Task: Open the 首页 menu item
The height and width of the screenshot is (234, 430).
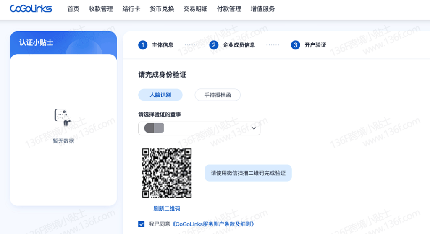Action: click(x=73, y=9)
